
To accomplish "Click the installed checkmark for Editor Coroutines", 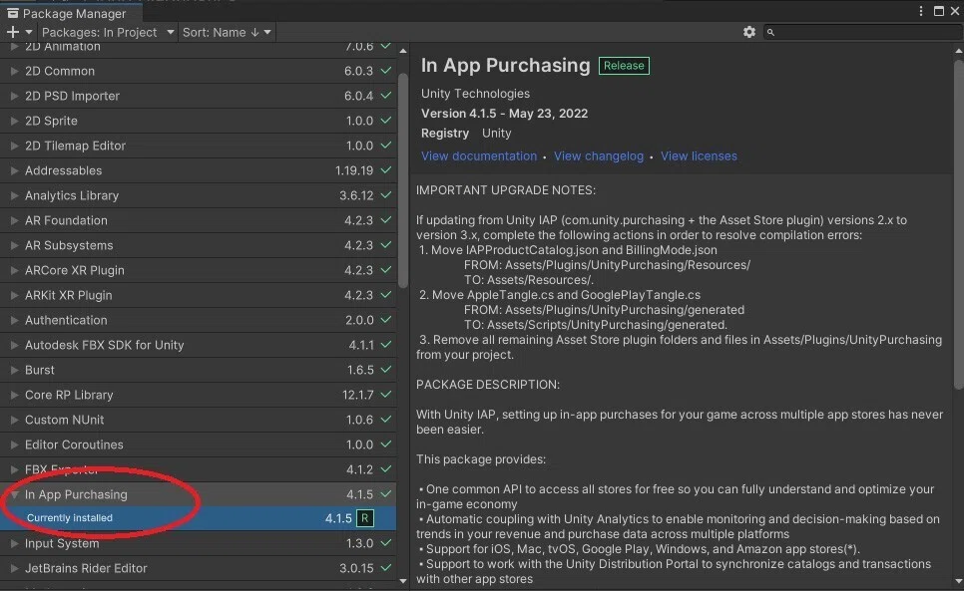I will pos(385,443).
